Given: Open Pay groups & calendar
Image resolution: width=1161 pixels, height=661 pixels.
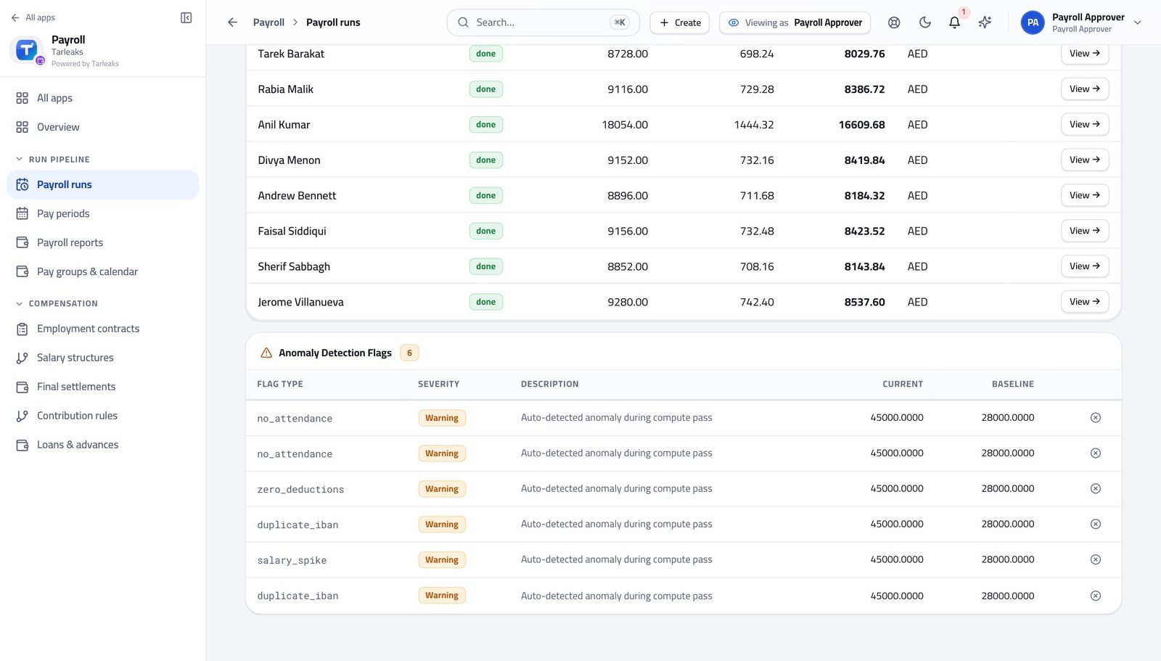Looking at the screenshot, I should click(x=102, y=272).
